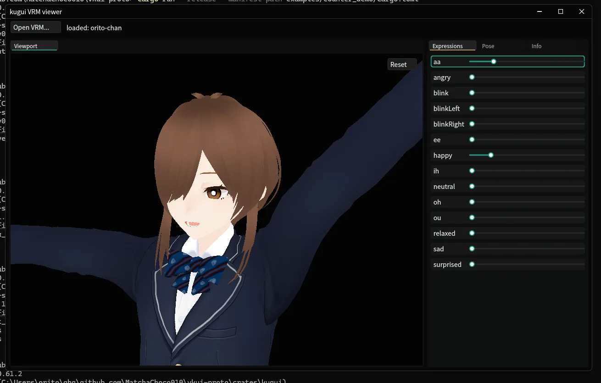Close the kugui VRM viewer window
This screenshot has height=383, width=601.
582,12
